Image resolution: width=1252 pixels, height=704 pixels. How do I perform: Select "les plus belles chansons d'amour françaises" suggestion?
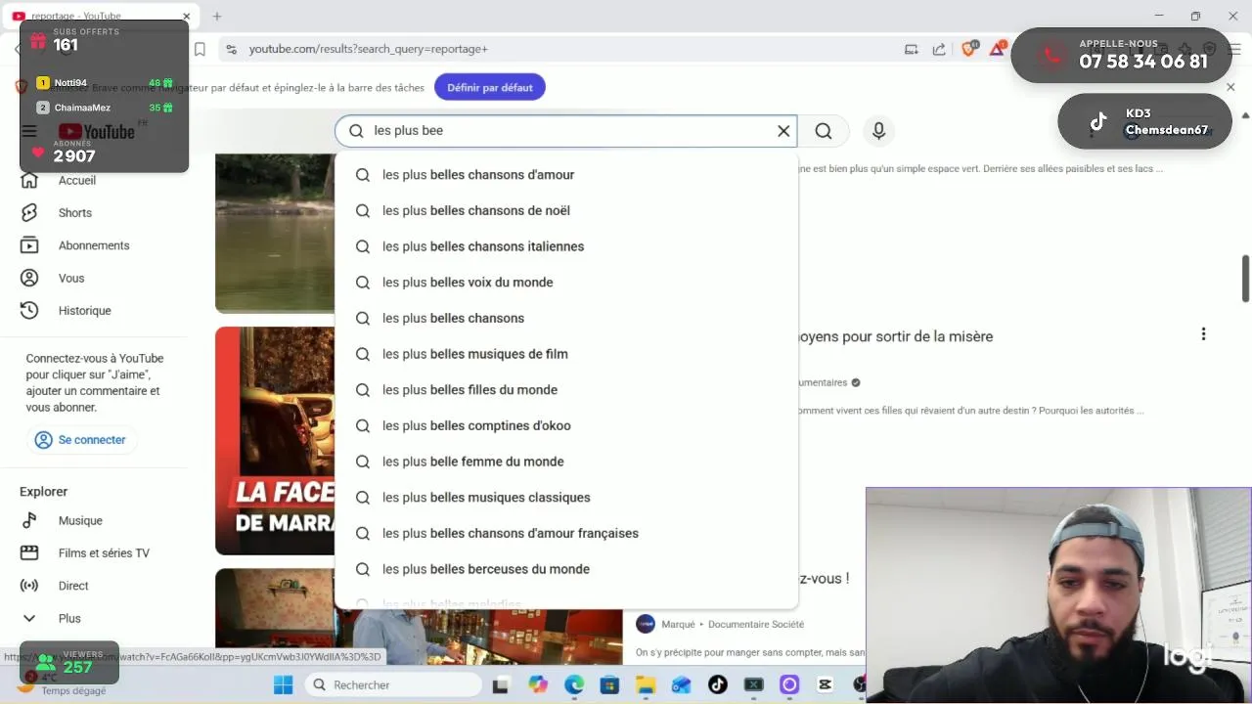click(566, 533)
